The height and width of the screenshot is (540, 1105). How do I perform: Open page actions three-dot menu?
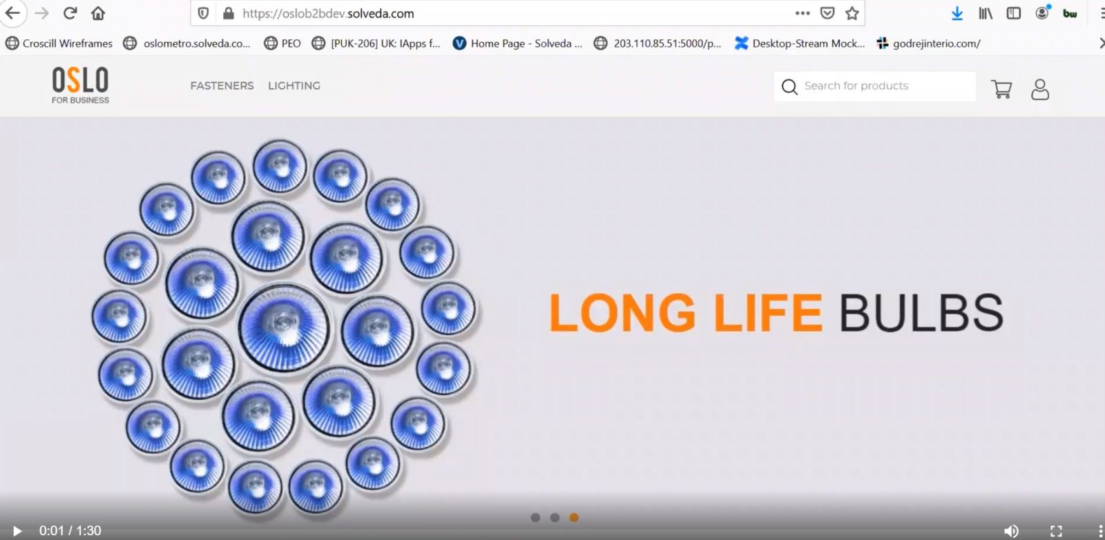802,13
